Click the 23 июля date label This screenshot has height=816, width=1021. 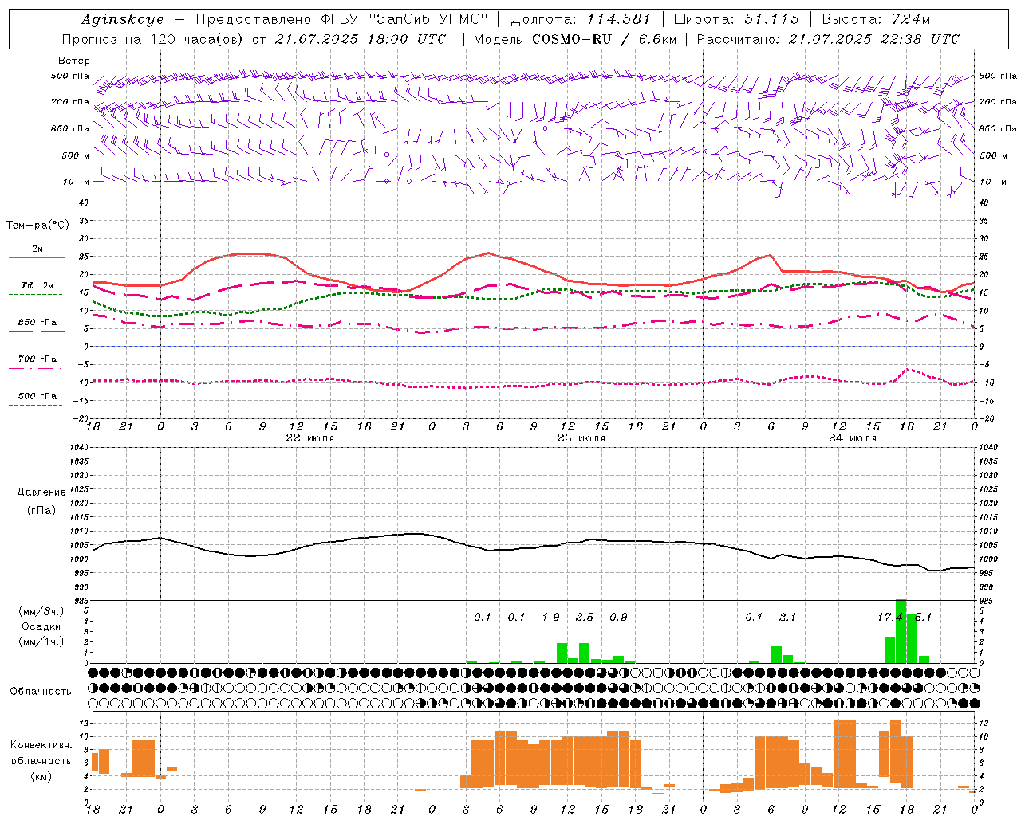tap(581, 438)
